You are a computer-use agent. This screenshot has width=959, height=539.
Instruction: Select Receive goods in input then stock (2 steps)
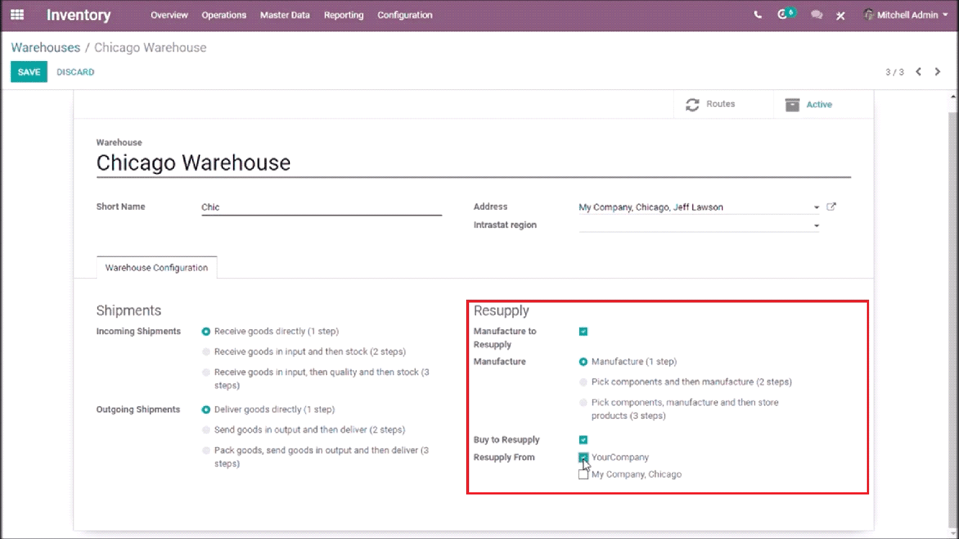[206, 352]
